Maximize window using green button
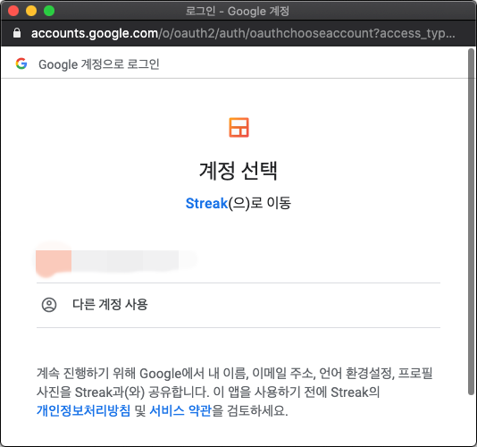The width and height of the screenshot is (477, 447). click(49, 11)
